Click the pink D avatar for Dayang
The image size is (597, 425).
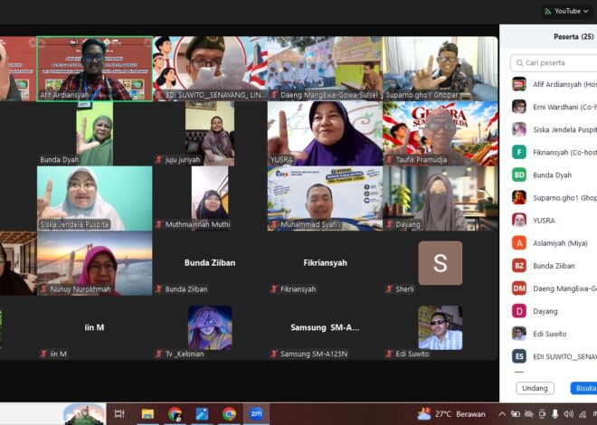tap(519, 311)
